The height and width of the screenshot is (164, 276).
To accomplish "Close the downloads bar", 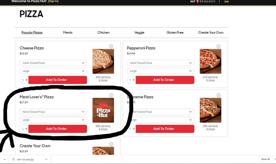I will (275, 159).
